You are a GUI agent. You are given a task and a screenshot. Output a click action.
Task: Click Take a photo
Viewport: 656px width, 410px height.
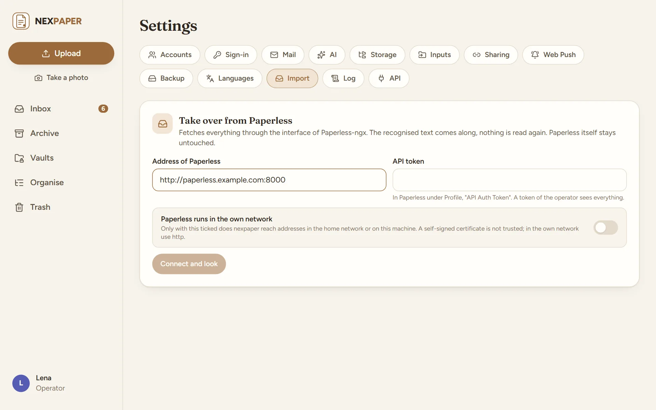pyautogui.click(x=61, y=78)
